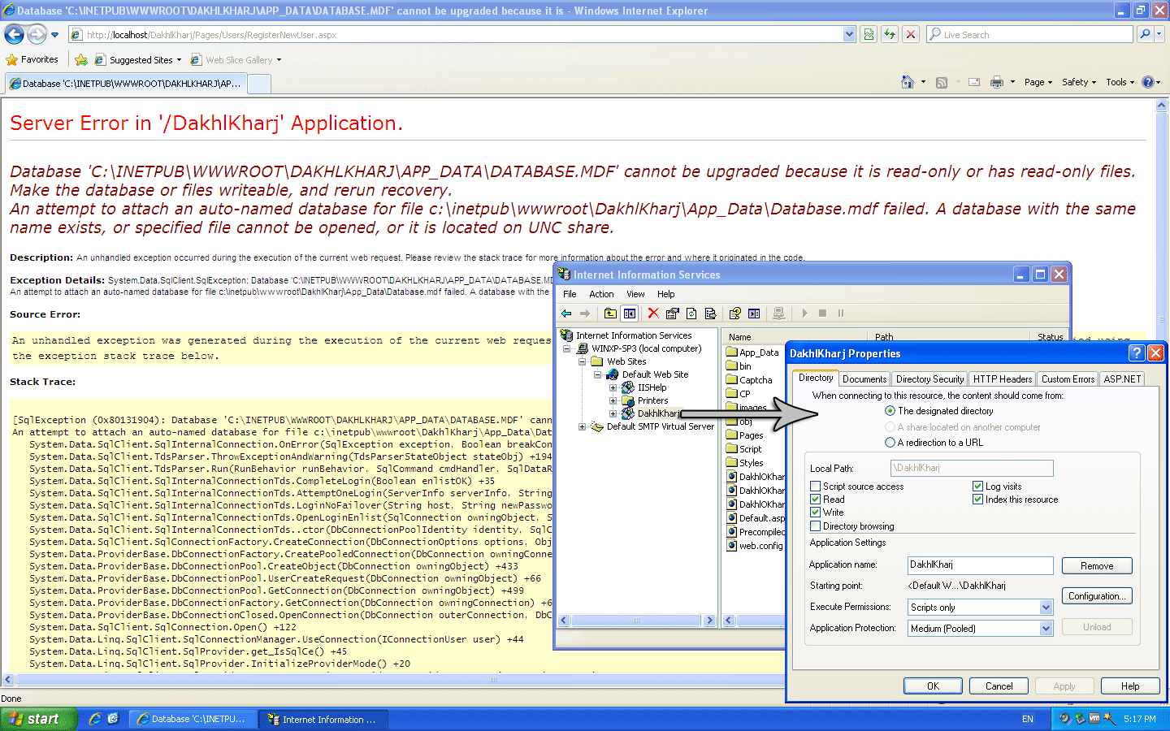Image resolution: width=1170 pixels, height=731 pixels.
Task: Click the Compatibility View icon beside address bar
Action: 869,34
